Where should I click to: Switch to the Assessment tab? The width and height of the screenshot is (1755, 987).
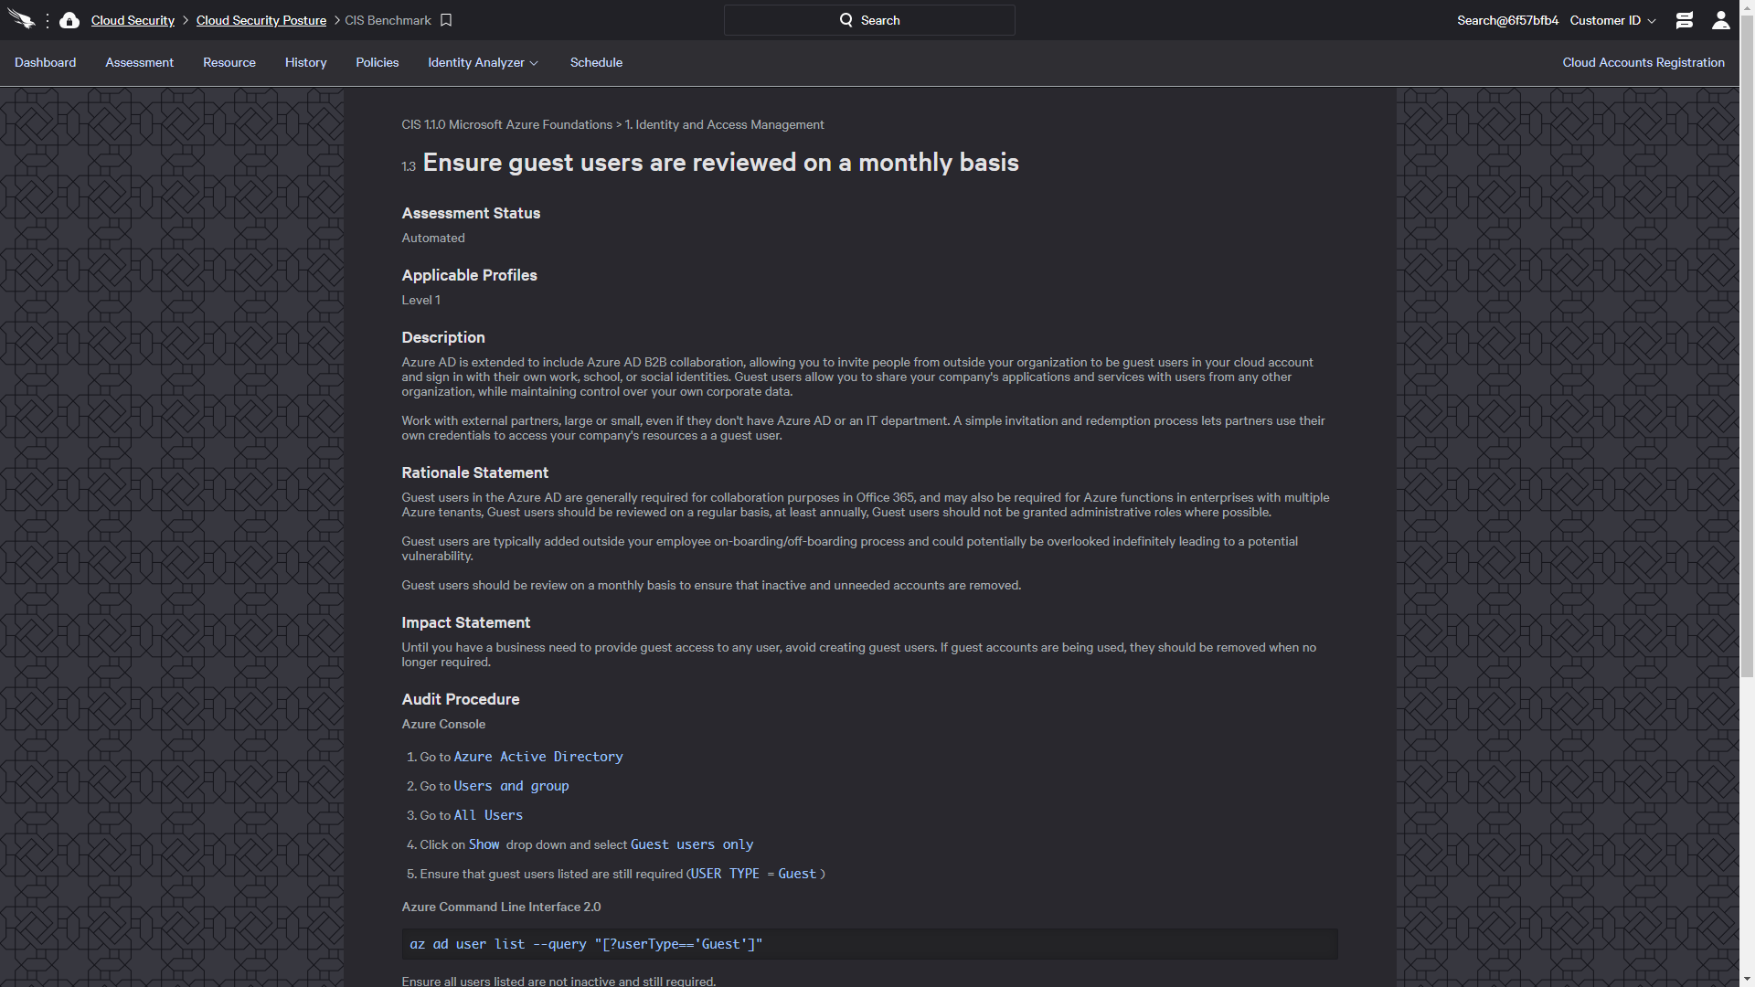139,62
